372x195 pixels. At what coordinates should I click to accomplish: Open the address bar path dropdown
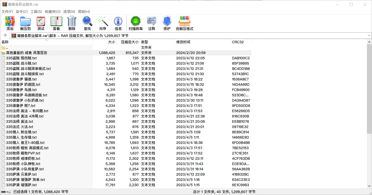click(369, 36)
